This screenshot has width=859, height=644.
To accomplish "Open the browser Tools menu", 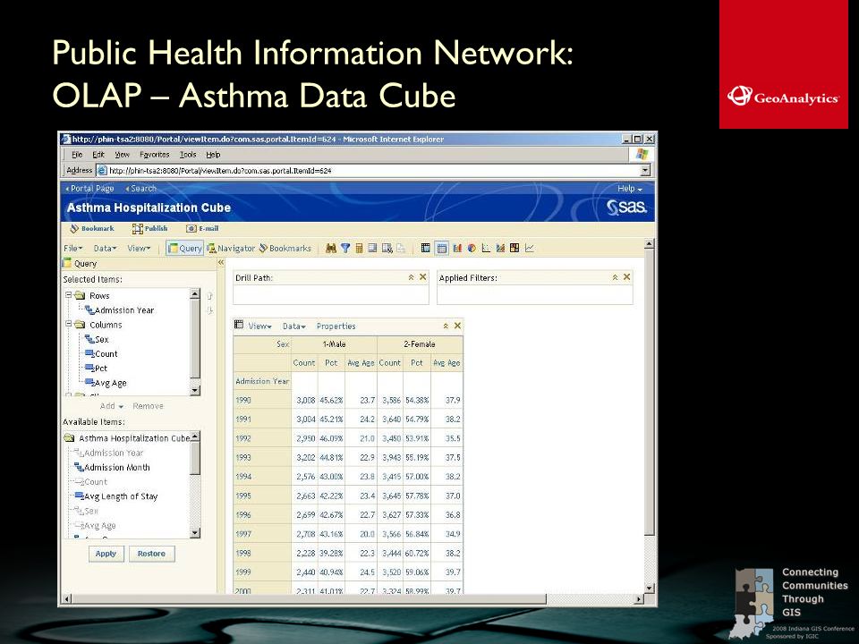I will tap(188, 155).
